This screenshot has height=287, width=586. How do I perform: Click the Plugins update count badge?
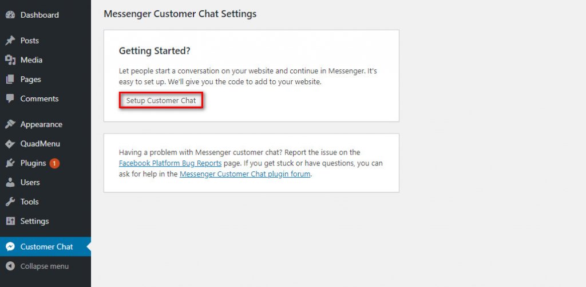[x=54, y=163]
